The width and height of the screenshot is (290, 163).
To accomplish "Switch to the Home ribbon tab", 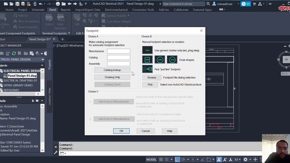I will click(x=10, y=10).
